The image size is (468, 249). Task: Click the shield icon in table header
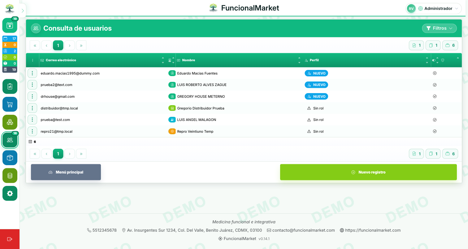[x=443, y=60]
